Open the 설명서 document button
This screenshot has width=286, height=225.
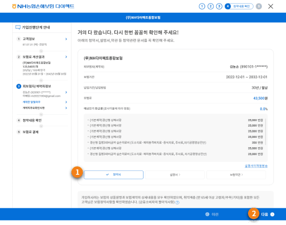(x=175, y=175)
